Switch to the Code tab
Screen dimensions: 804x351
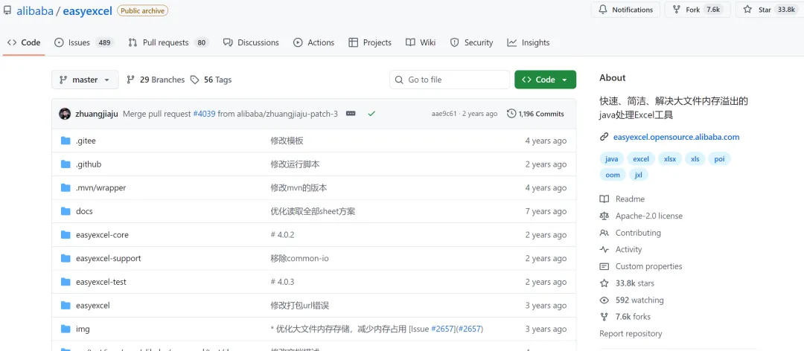(24, 42)
